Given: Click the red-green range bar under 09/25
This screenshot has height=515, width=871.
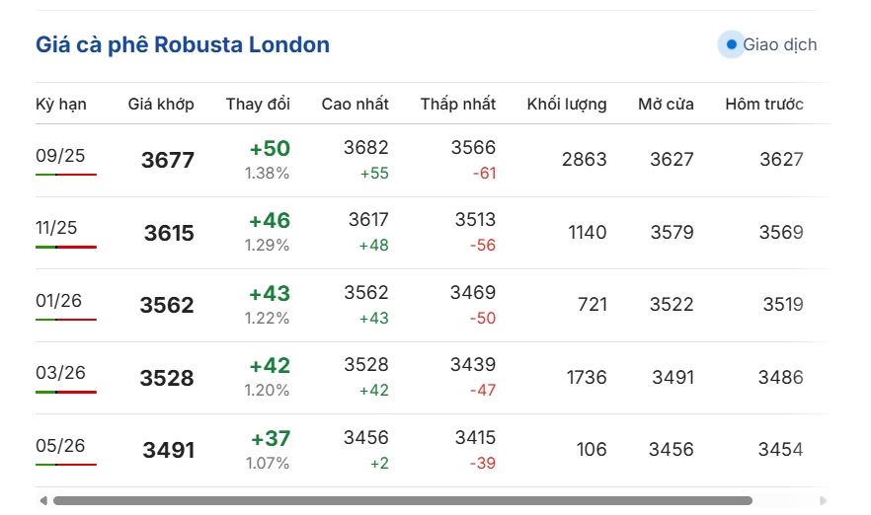Looking at the screenshot, I should coord(66,175).
